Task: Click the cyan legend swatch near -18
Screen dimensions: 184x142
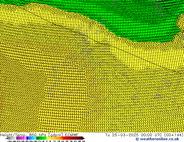Action: tap(35, 138)
